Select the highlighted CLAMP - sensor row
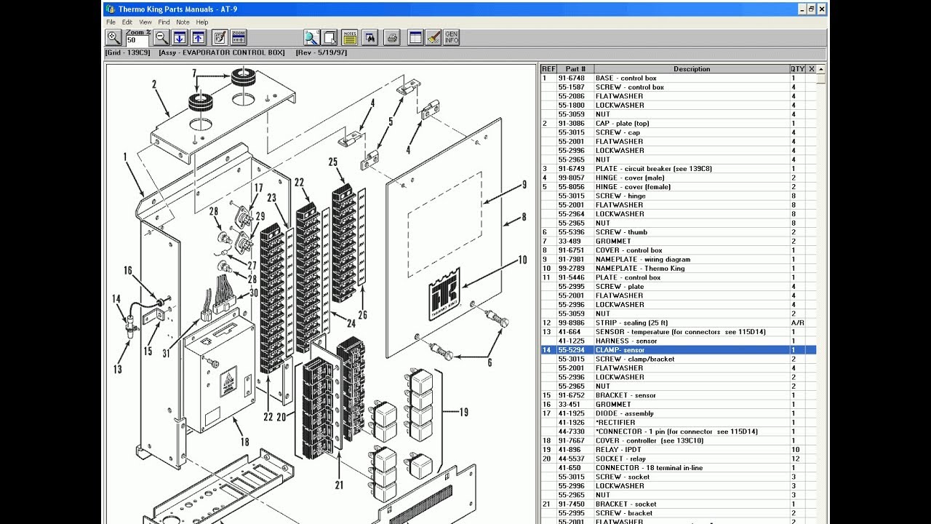 click(679, 350)
